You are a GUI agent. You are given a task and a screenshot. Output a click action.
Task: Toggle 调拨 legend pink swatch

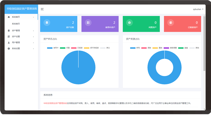pyautogui.click(x=144, y=48)
